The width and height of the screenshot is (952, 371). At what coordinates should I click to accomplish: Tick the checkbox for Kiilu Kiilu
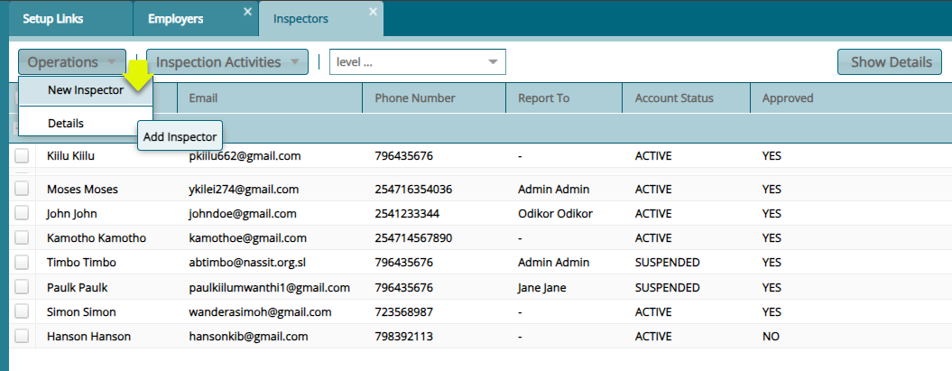point(22,156)
